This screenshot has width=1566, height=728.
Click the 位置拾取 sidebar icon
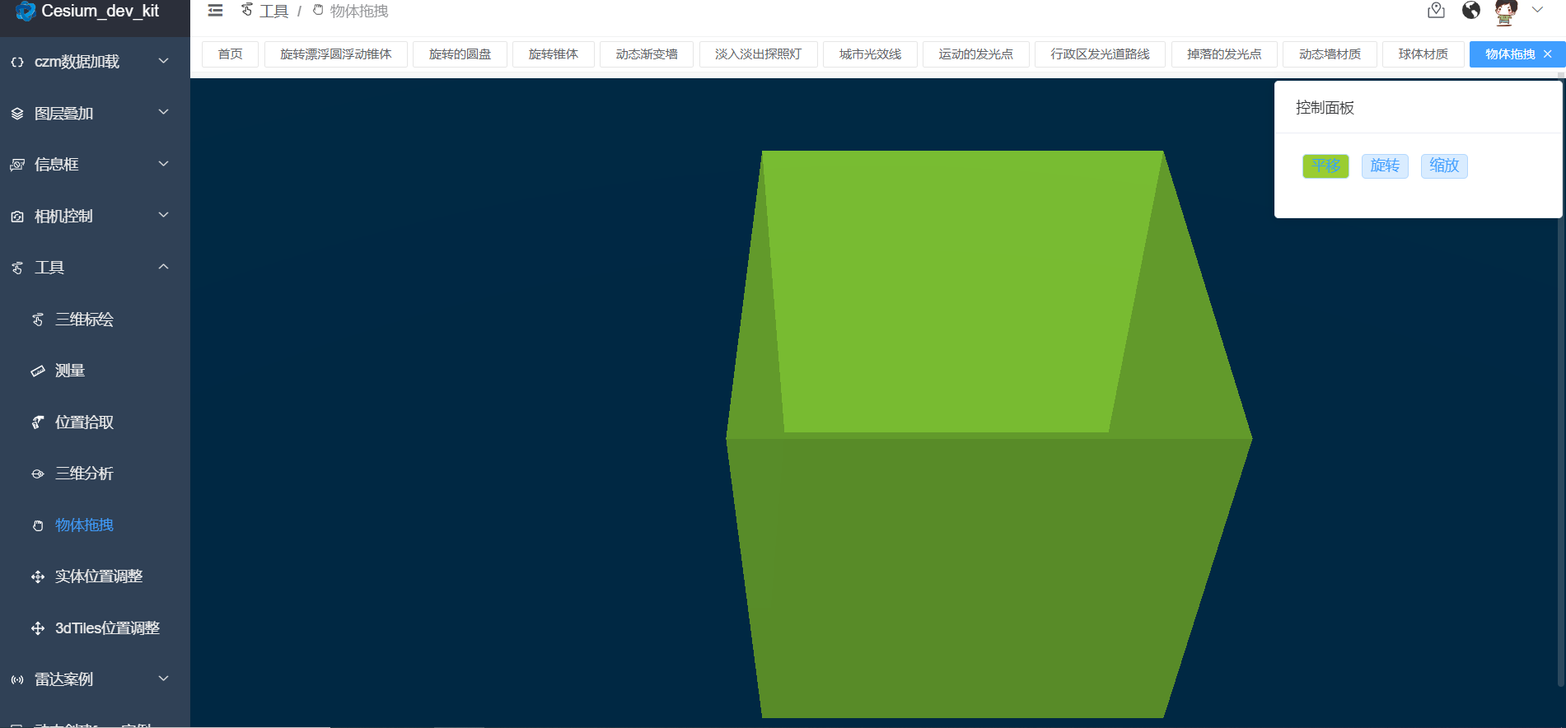click(38, 422)
